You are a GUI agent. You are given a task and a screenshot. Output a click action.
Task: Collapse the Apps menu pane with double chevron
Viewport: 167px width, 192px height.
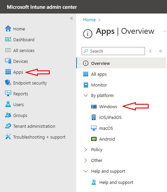pos(161,51)
